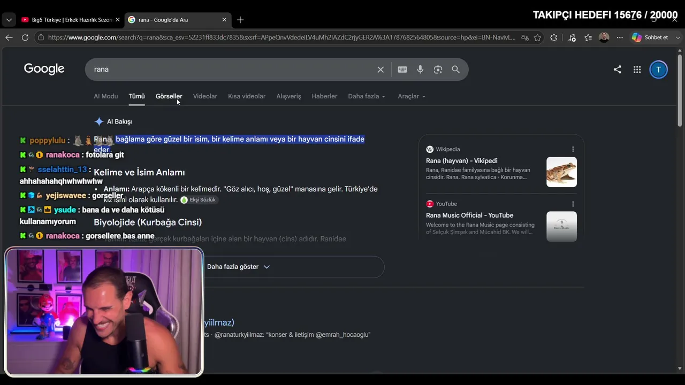Open the Görseller tab

(169, 96)
